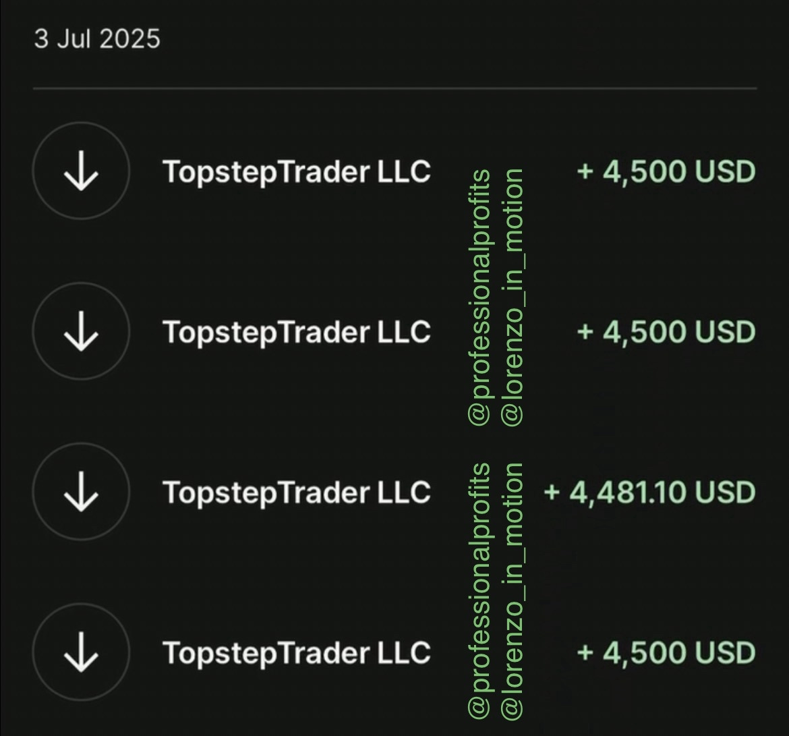Select the second TopstepTrader LLC payee name

coord(296,332)
